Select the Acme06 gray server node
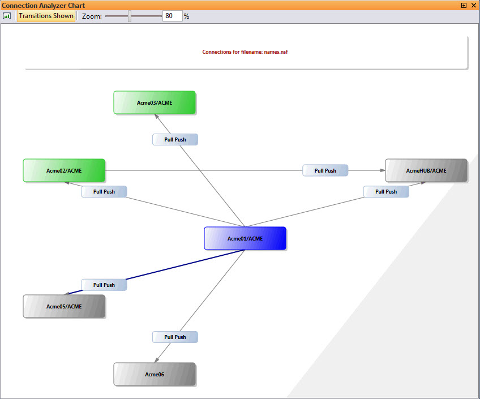 [155, 374]
